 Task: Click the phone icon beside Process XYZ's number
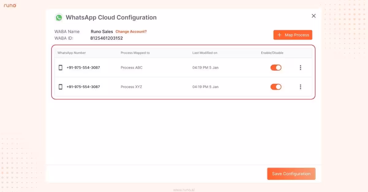coord(60,87)
